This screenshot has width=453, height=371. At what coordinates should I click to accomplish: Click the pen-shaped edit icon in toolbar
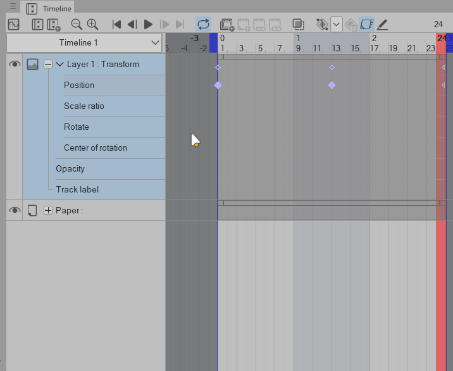[383, 25]
